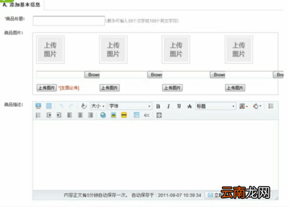Image resolution: width=289 pixels, height=207 pixels.
Task: Toggle fullscreen editor mode
Action: (x=159, y=115)
